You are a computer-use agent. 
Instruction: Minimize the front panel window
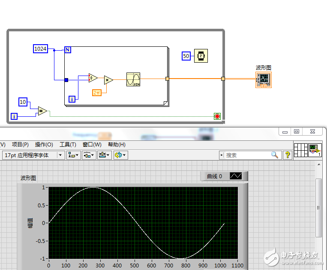click(285, 131)
